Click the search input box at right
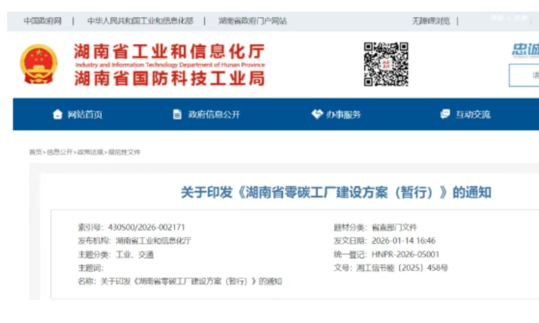This screenshot has width=539, height=323. tap(526, 75)
